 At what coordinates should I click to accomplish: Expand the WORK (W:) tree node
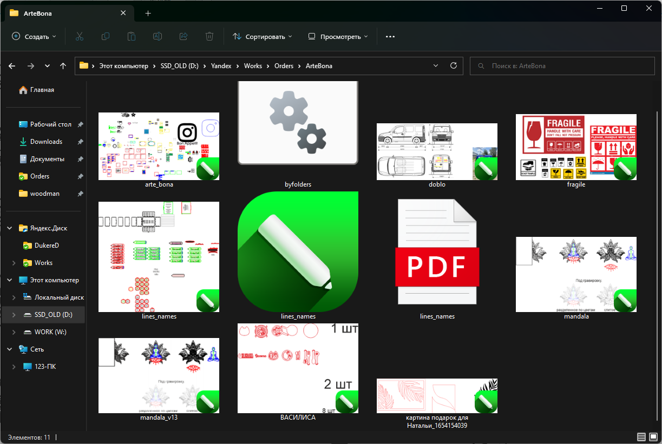(x=14, y=332)
